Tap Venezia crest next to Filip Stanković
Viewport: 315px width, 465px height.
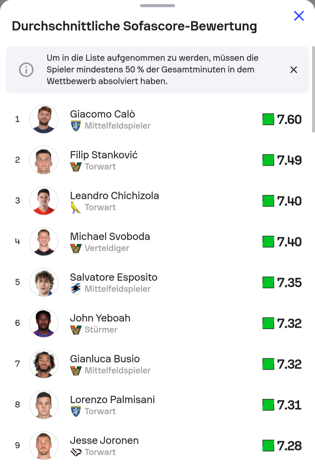tap(76, 167)
